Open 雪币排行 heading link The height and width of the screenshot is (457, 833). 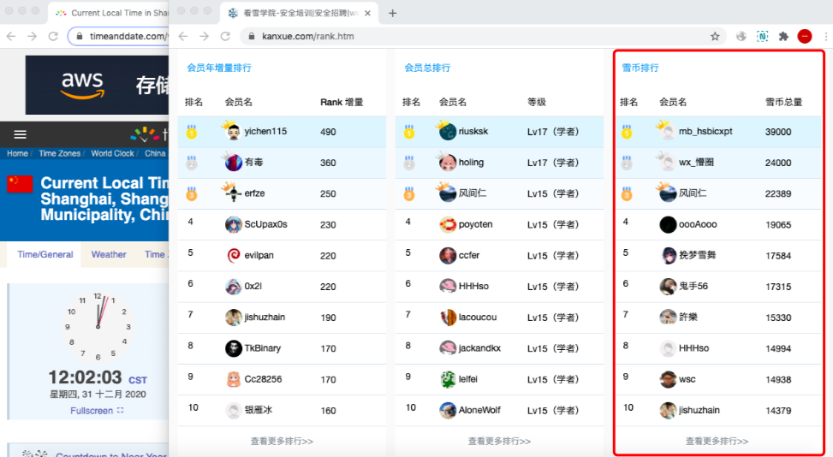pos(640,68)
